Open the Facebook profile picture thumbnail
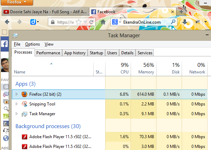 click(5, 65)
